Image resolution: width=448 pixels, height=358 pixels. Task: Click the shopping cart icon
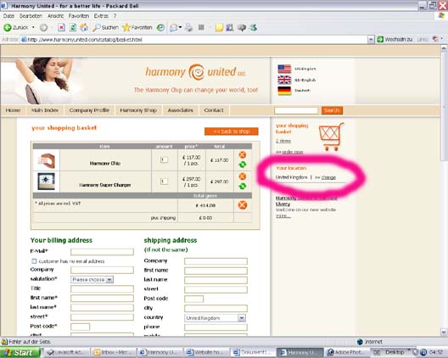(332, 137)
